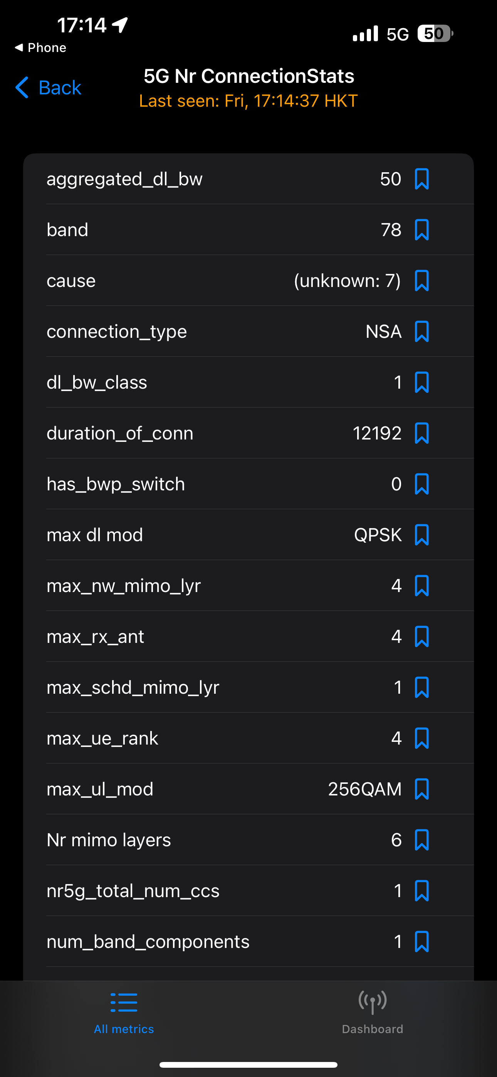Image resolution: width=497 pixels, height=1077 pixels.
Task: Tap the Back chevron arrow
Action: pyautogui.click(x=22, y=88)
